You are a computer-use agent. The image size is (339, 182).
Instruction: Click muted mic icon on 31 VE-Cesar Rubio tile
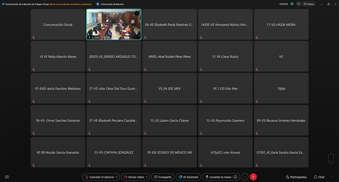coord(201,69)
